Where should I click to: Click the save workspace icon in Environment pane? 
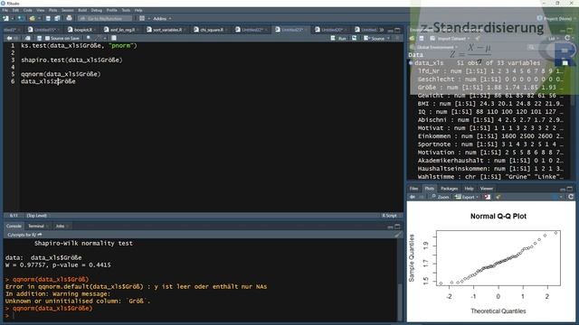point(422,38)
